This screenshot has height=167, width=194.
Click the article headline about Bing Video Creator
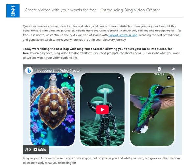[92, 10]
